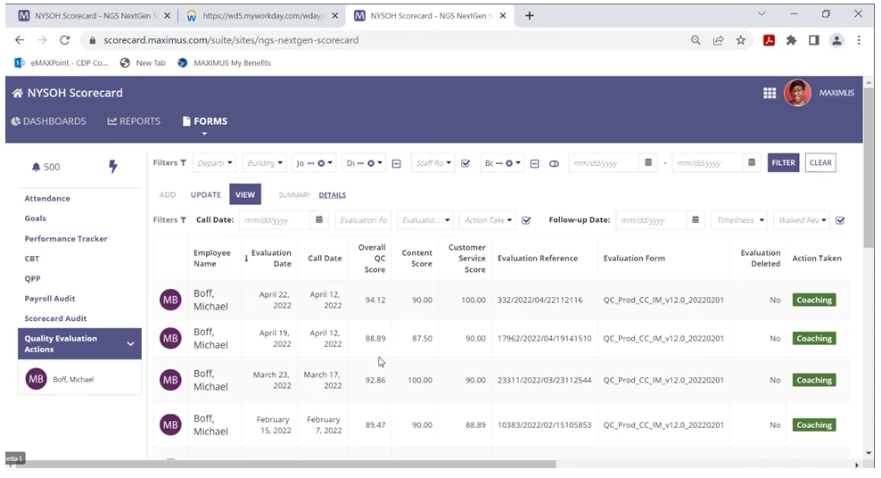Click the NYSOH Scorecard home icon
The width and height of the screenshot is (881, 478).
pos(18,94)
